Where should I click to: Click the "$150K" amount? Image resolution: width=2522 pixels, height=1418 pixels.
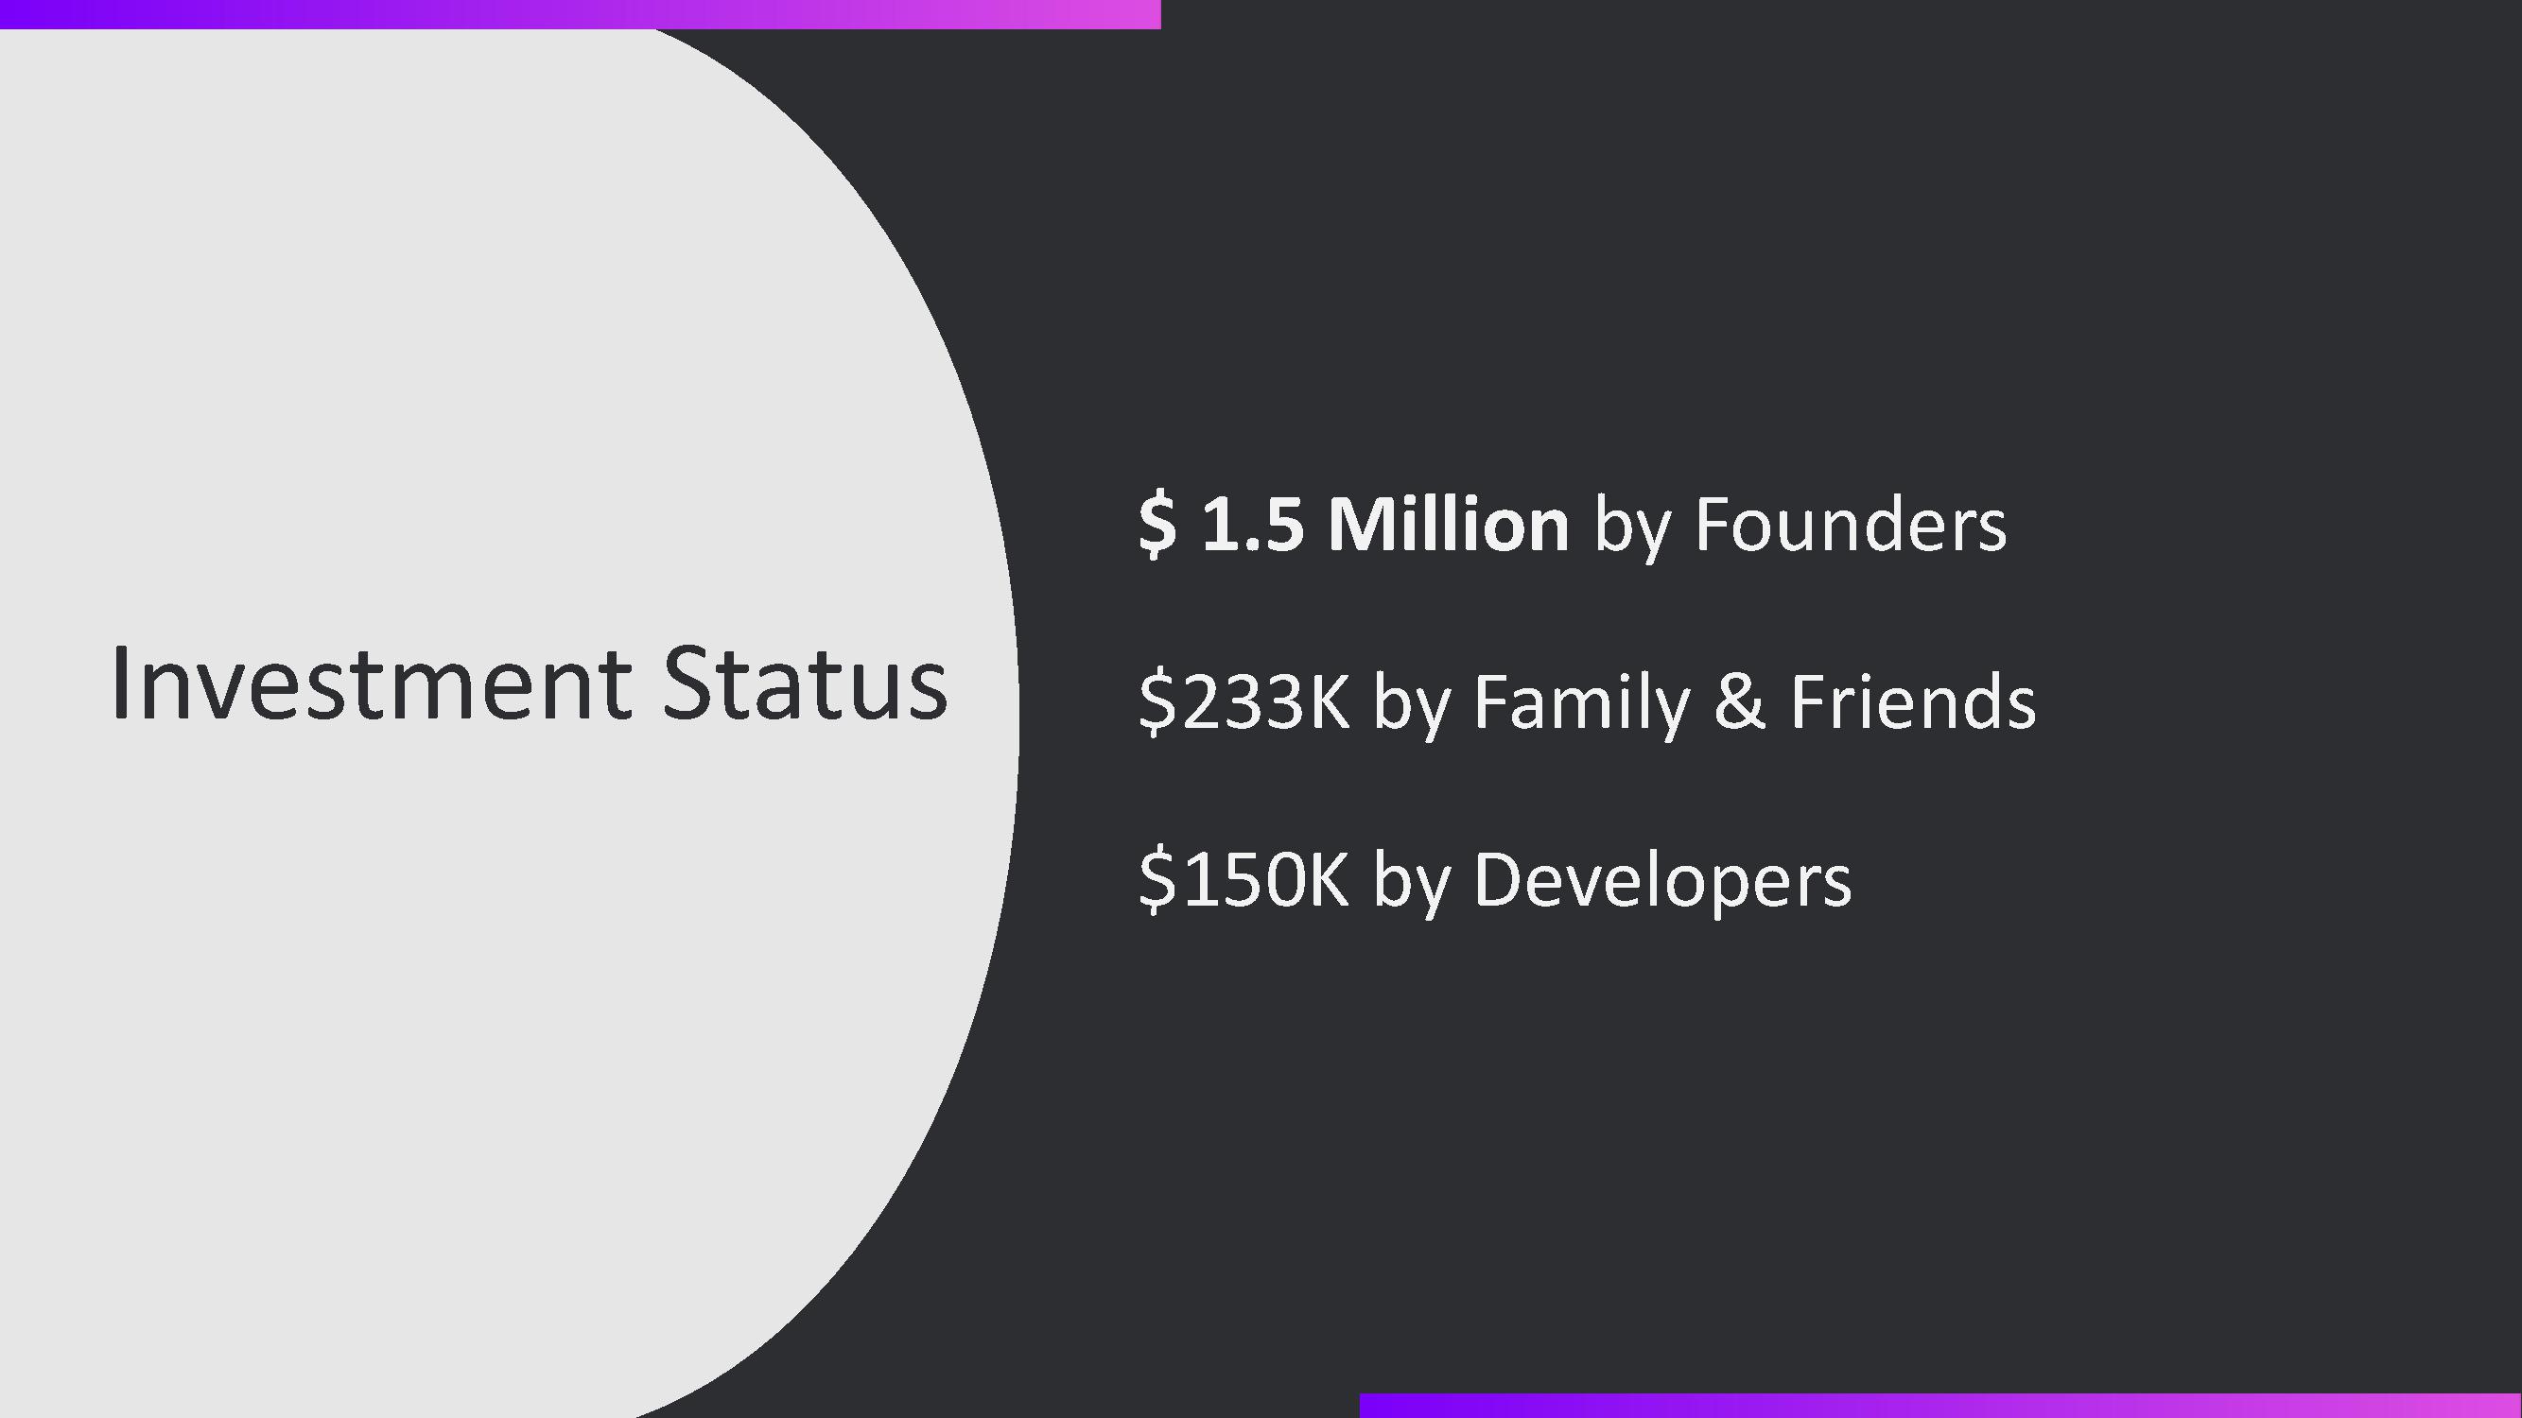point(1244,880)
